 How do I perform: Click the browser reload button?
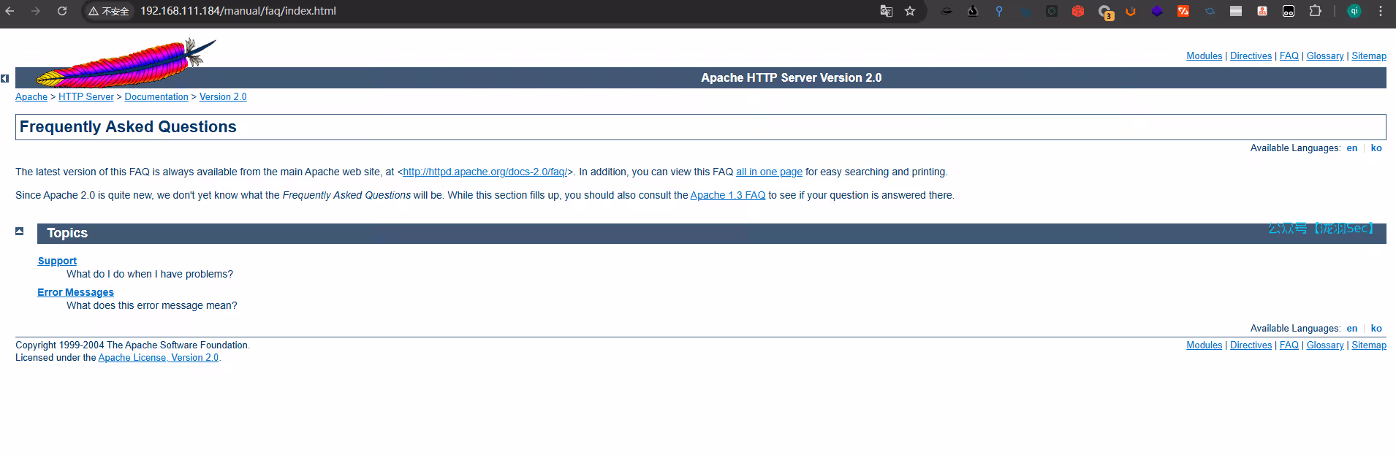tap(62, 11)
